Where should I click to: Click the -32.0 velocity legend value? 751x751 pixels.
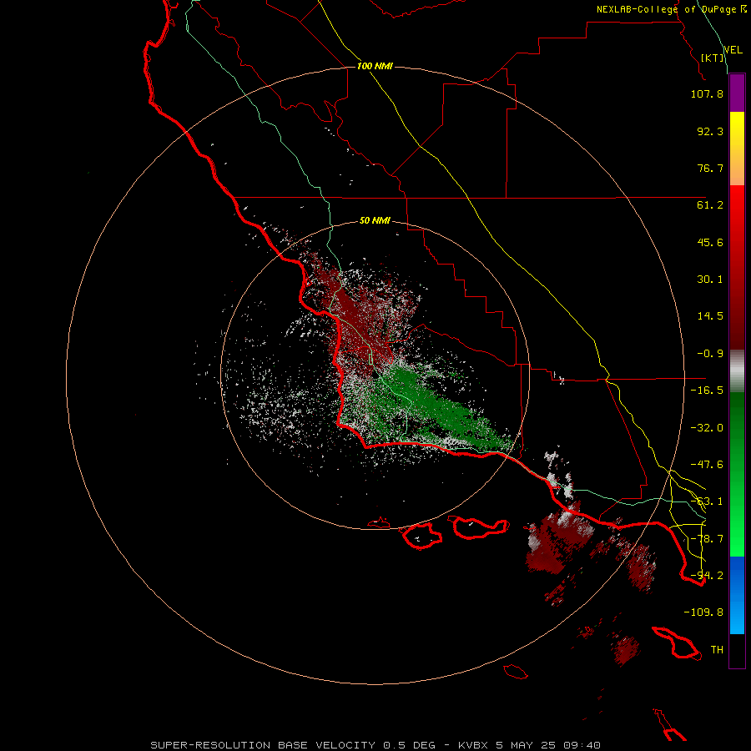[707, 428]
